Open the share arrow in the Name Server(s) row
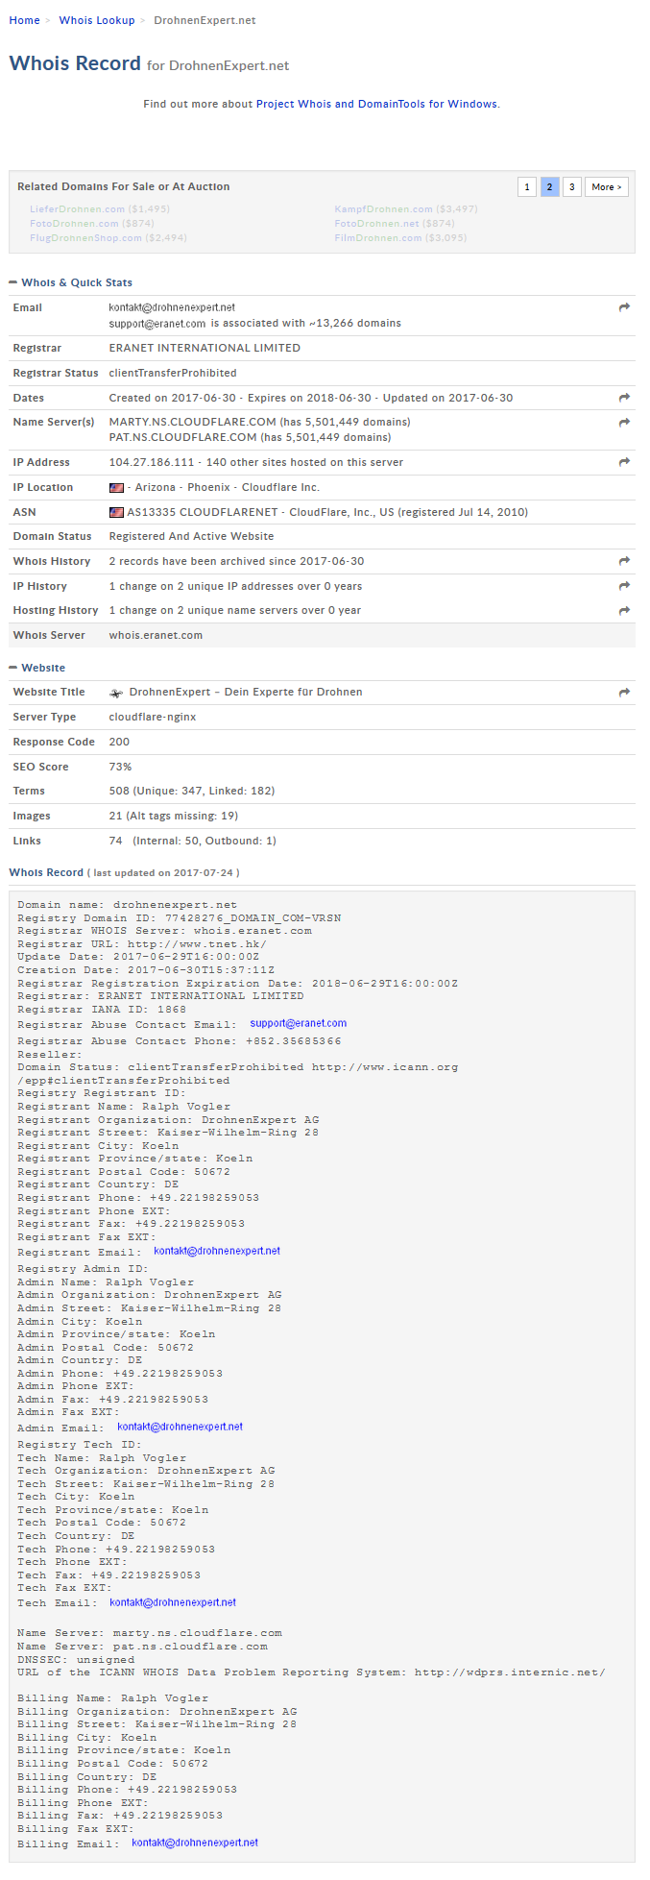Viewport: 650px width, 1880px height. pos(624,423)
